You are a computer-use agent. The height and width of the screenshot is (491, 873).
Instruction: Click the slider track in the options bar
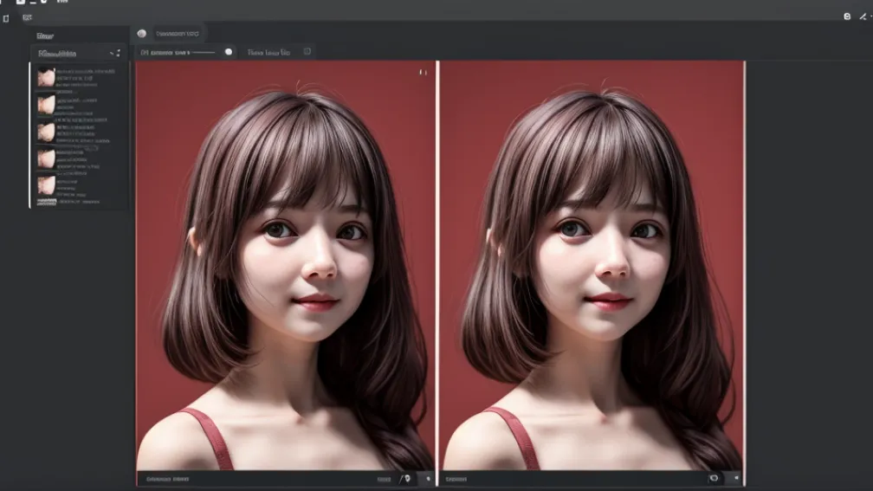[204, 52]
